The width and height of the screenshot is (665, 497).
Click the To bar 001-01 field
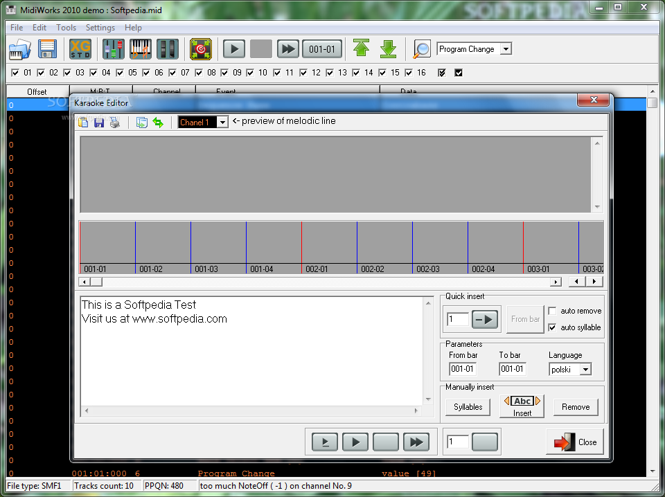(513, 369)
